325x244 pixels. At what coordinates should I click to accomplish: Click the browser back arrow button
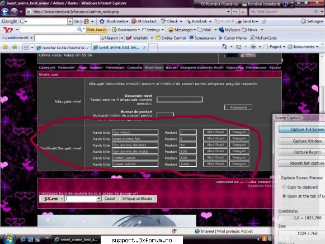[5, 12]
